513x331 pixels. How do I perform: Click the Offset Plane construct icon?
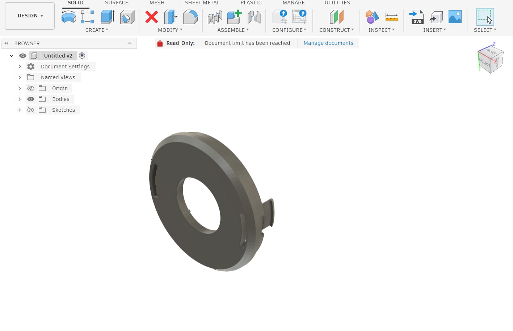336,17
